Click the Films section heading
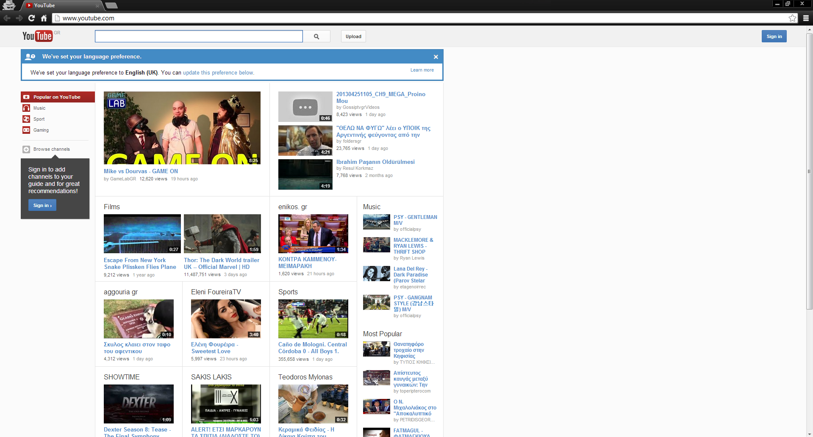 click(112, 207)
